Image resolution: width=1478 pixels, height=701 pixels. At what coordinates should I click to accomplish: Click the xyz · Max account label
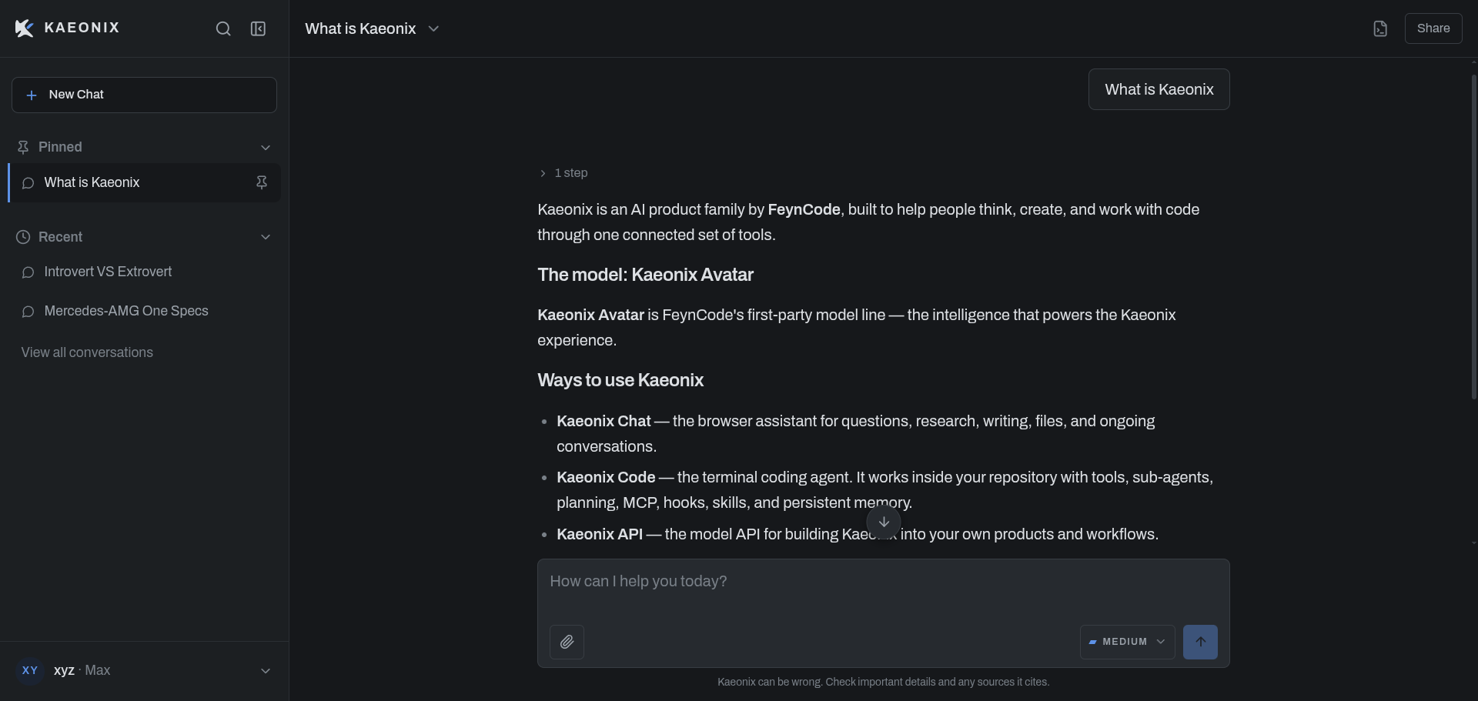pyautogui.click(x=82, y=670)
